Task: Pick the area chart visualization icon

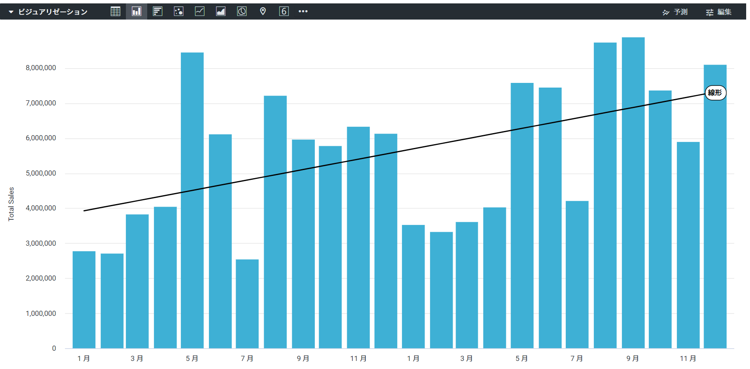Action: (221, 11)
